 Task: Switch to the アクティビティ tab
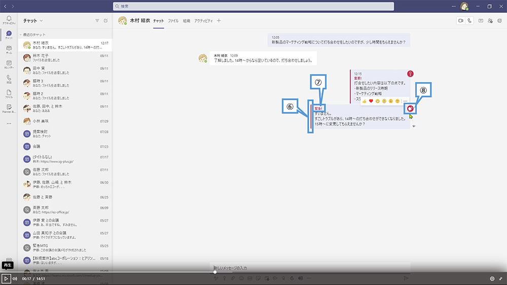(203, 21)
